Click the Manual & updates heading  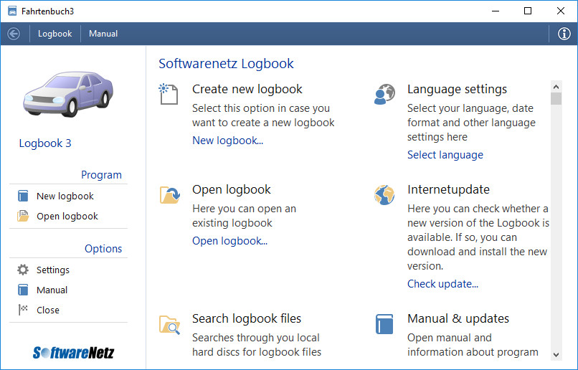[458, 318]
